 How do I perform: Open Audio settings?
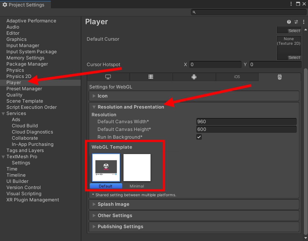pos(13,27)
